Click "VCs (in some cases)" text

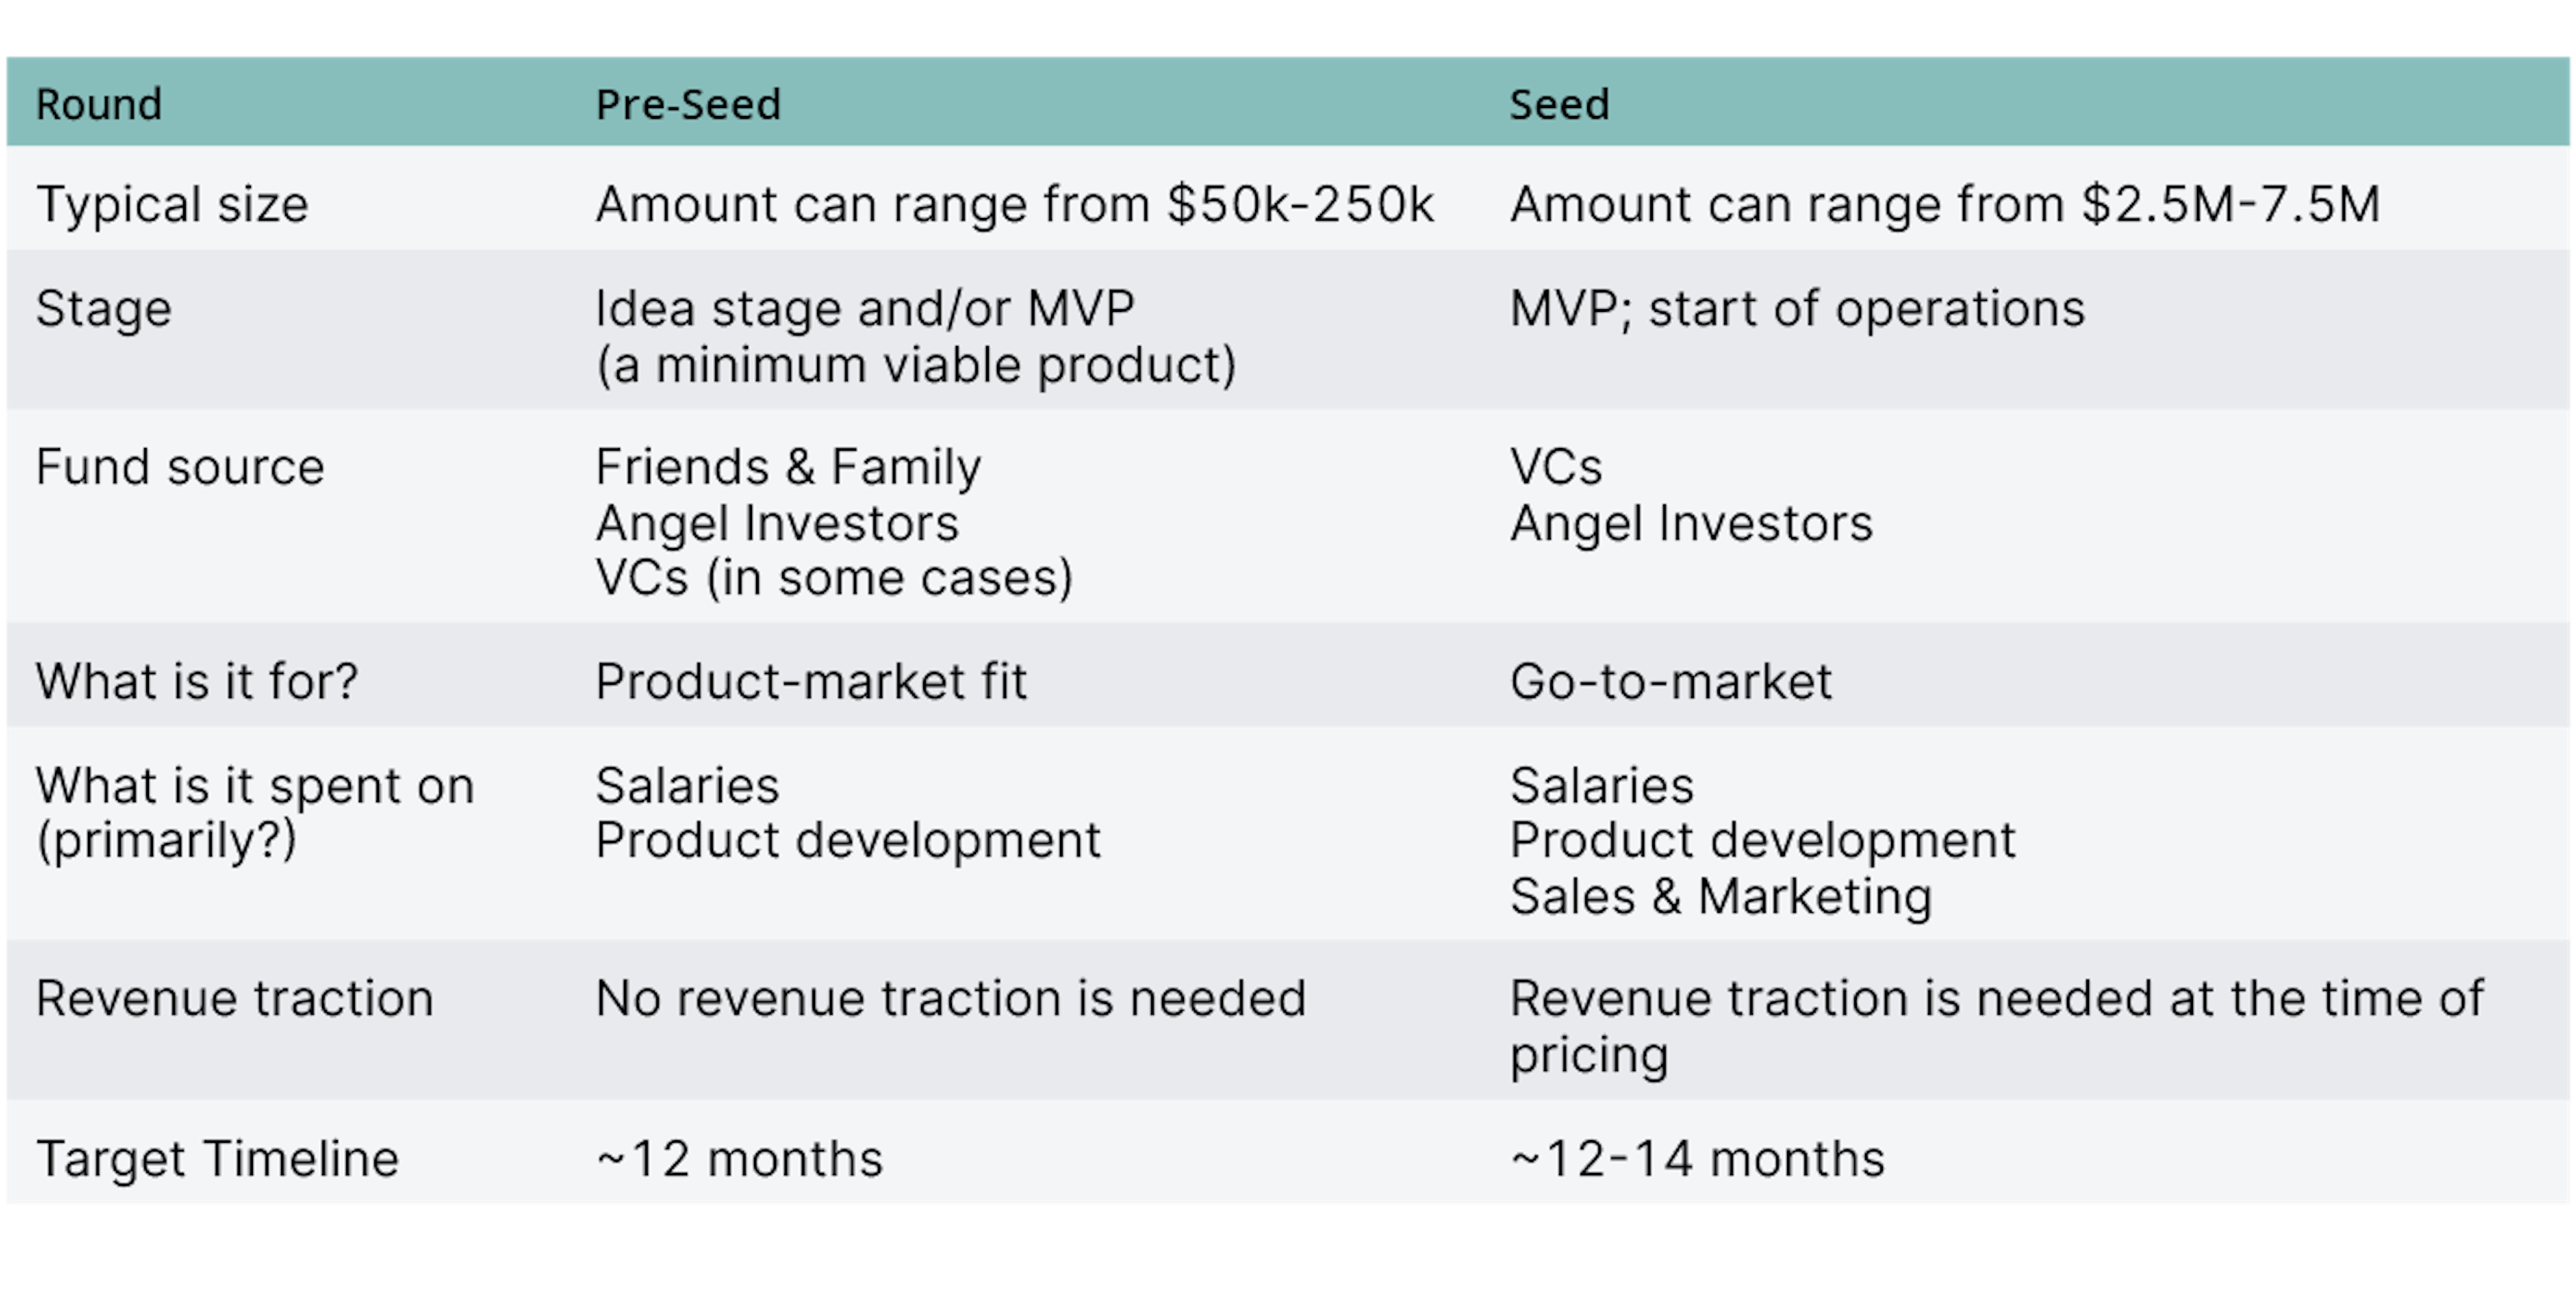pyautogui.click(x=834, y=577)
